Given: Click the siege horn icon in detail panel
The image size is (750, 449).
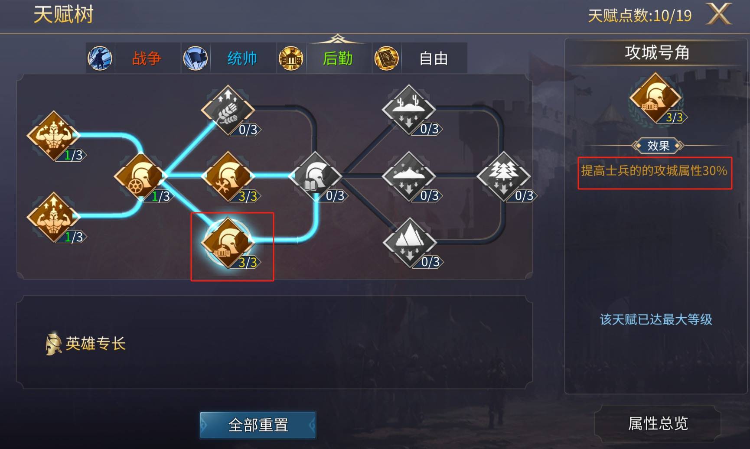Looking at the screenshot, I should click(x=656, y=99).
